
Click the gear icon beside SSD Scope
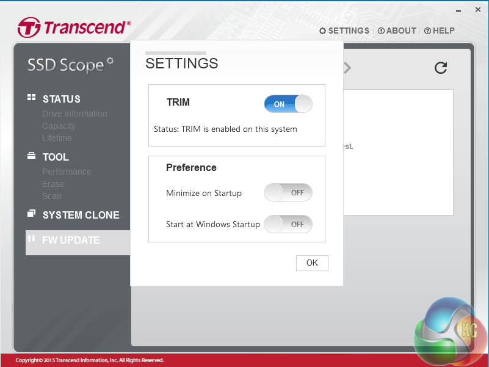click(x=110, y=60)
